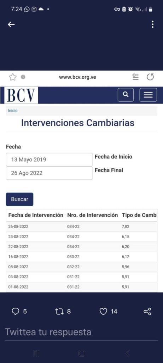163x363 pixels.
Task: Open the BCV site search icon
Action: pos(126,95)
